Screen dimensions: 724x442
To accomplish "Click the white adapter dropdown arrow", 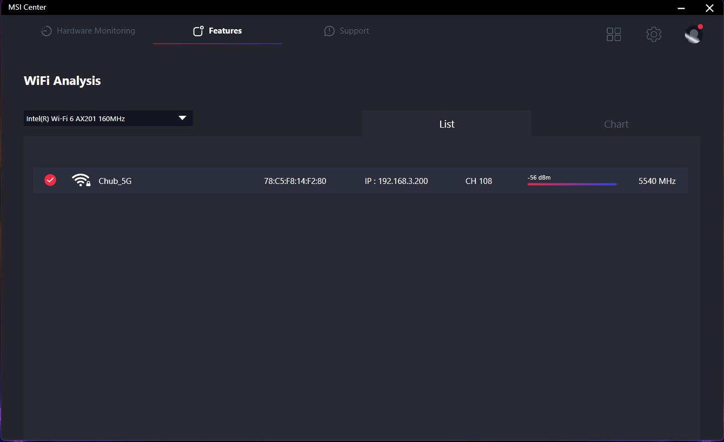I will [x=182, y=118].
